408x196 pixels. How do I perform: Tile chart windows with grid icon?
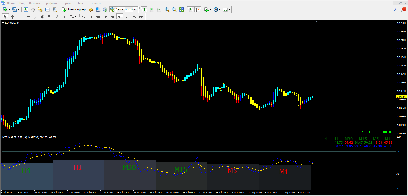point(181,10)
